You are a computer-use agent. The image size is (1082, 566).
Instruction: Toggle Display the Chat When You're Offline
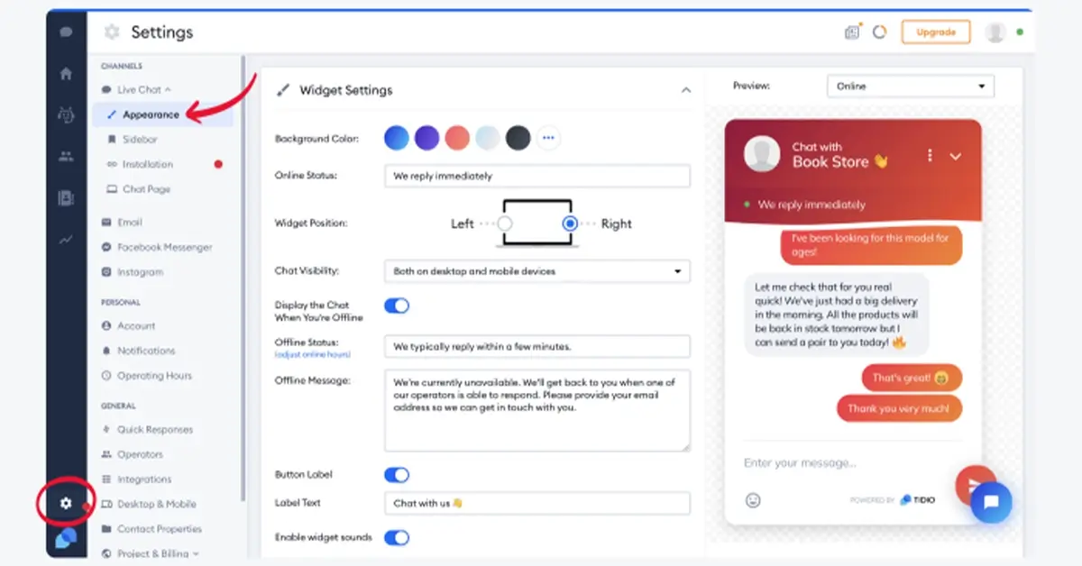pos(397,306)
